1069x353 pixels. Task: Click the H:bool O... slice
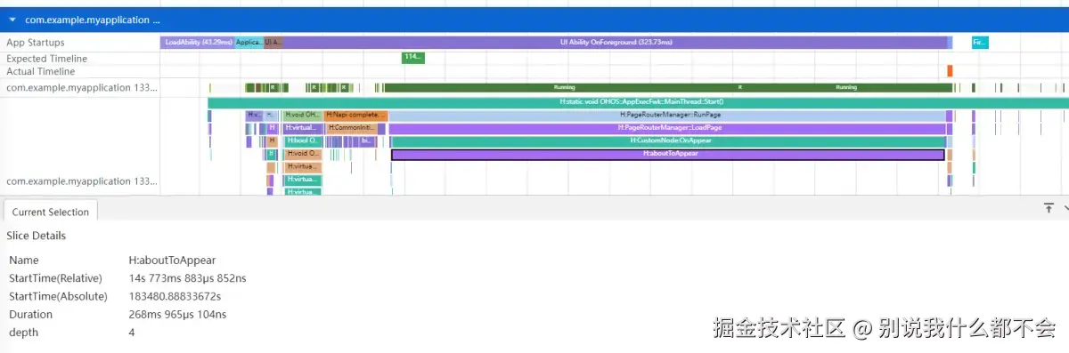point(304,140)
